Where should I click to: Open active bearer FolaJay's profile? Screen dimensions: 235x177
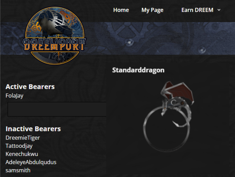(14, 96)
